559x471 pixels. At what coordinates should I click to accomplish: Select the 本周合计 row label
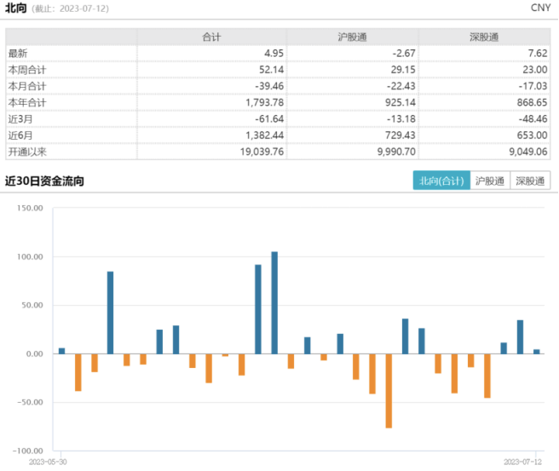[27, 70]
